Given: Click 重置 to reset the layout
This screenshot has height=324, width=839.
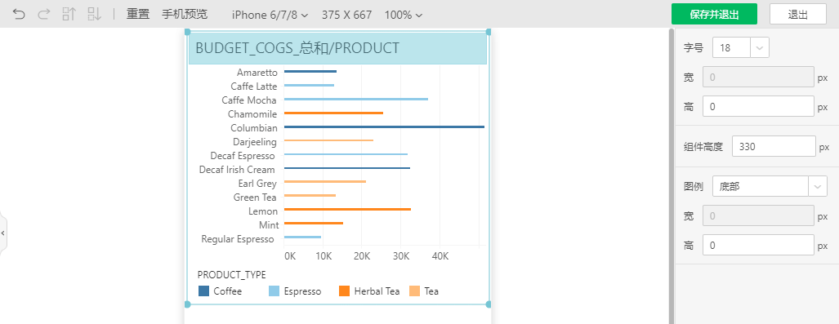Looking at the screenshot, I should click(138, 15).
